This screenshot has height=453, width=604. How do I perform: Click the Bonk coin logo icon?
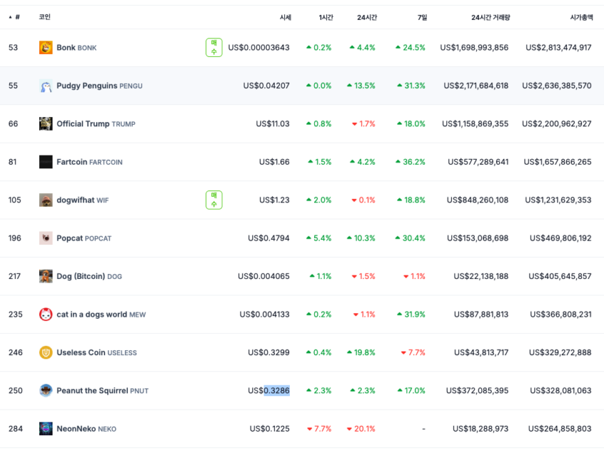click(x=45, y=48)
